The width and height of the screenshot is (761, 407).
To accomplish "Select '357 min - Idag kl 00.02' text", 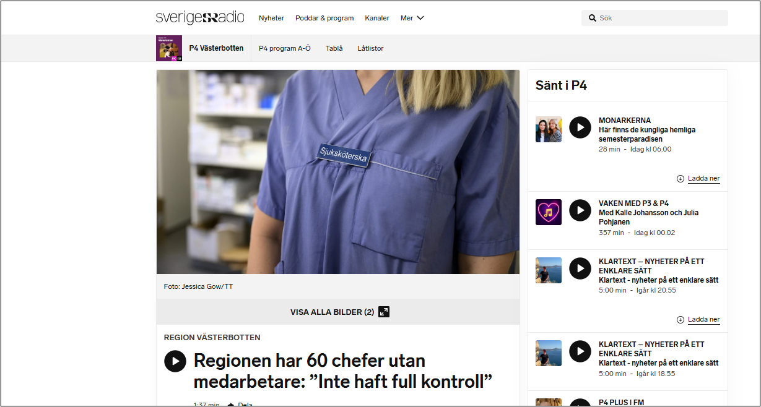I will (x=637, y=233).
